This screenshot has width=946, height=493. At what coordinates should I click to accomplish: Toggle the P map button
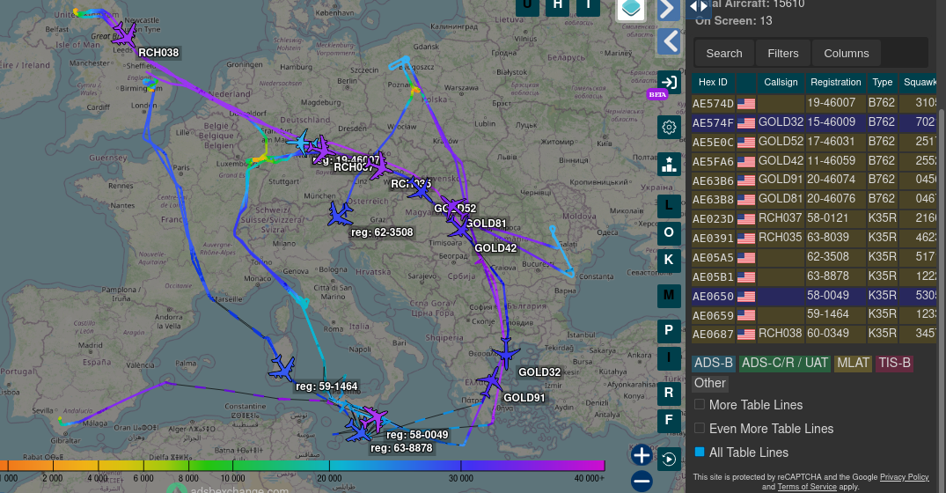click(x=669, y=331)
